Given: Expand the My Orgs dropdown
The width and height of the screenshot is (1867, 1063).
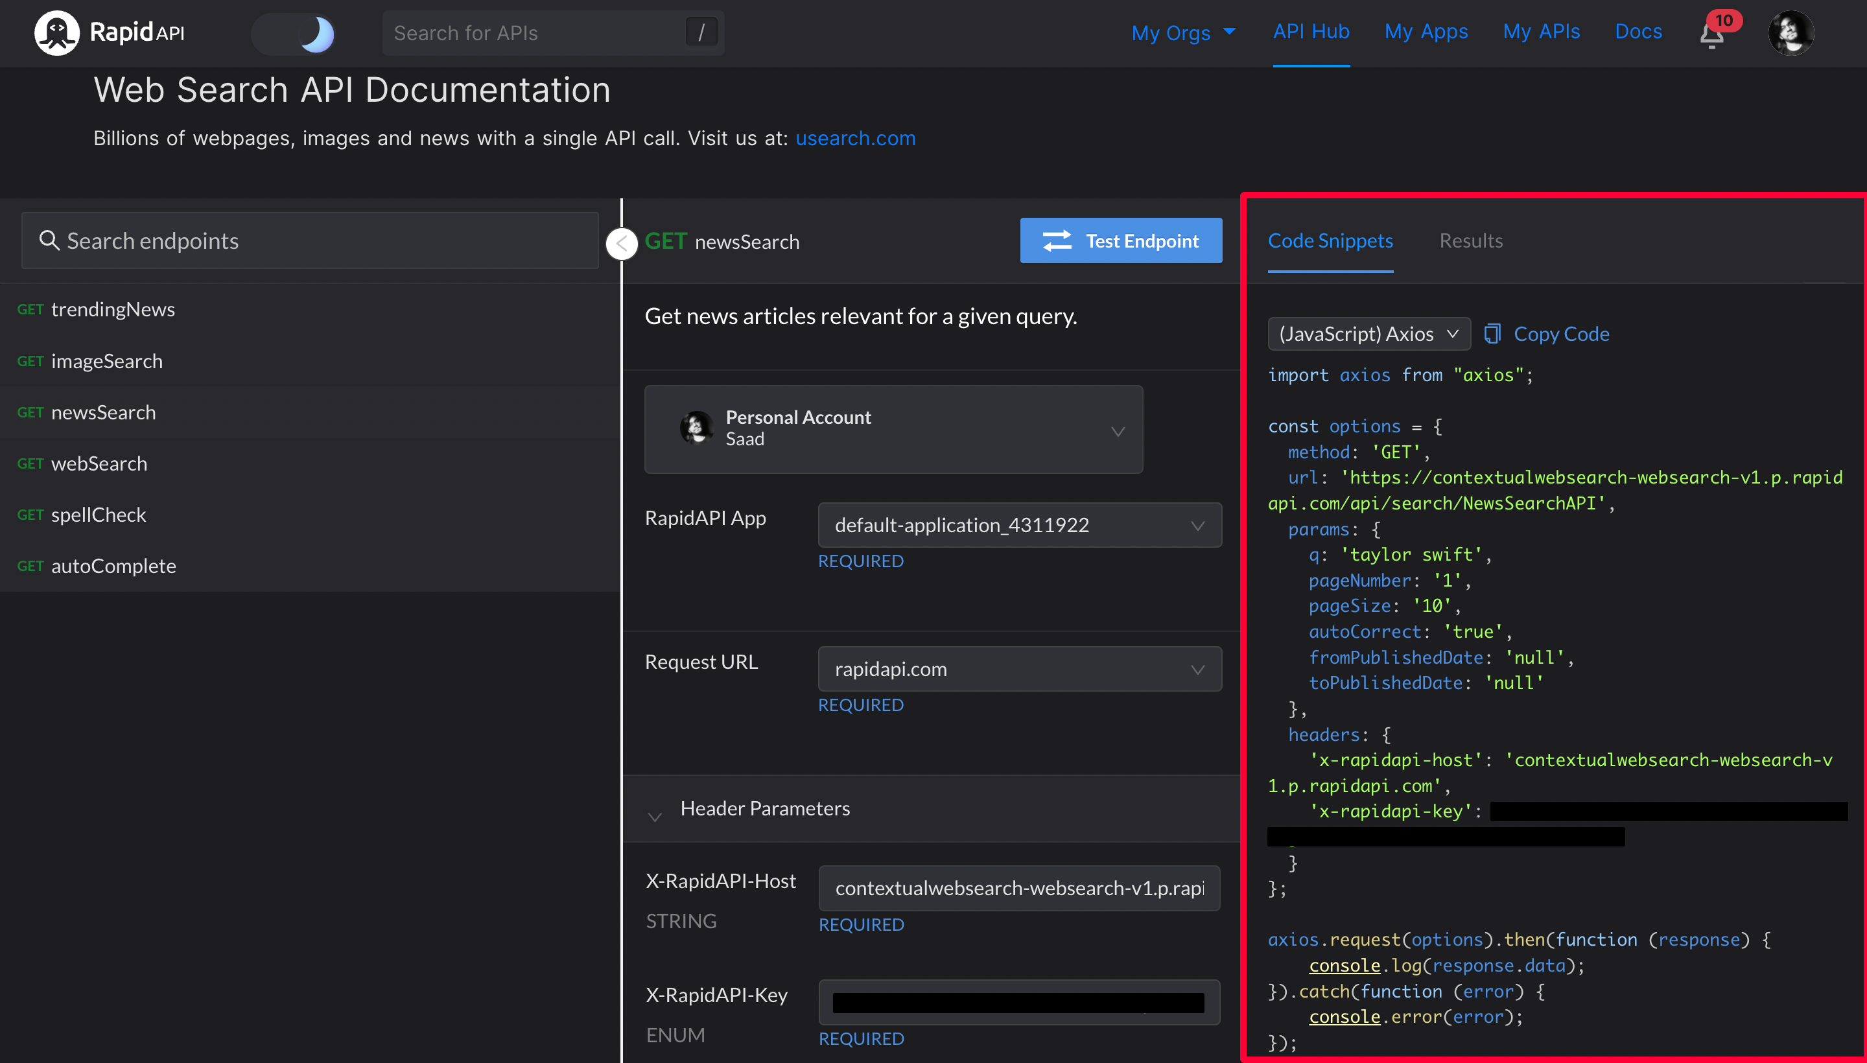Looking at the screenshot, I should 1183,33.
